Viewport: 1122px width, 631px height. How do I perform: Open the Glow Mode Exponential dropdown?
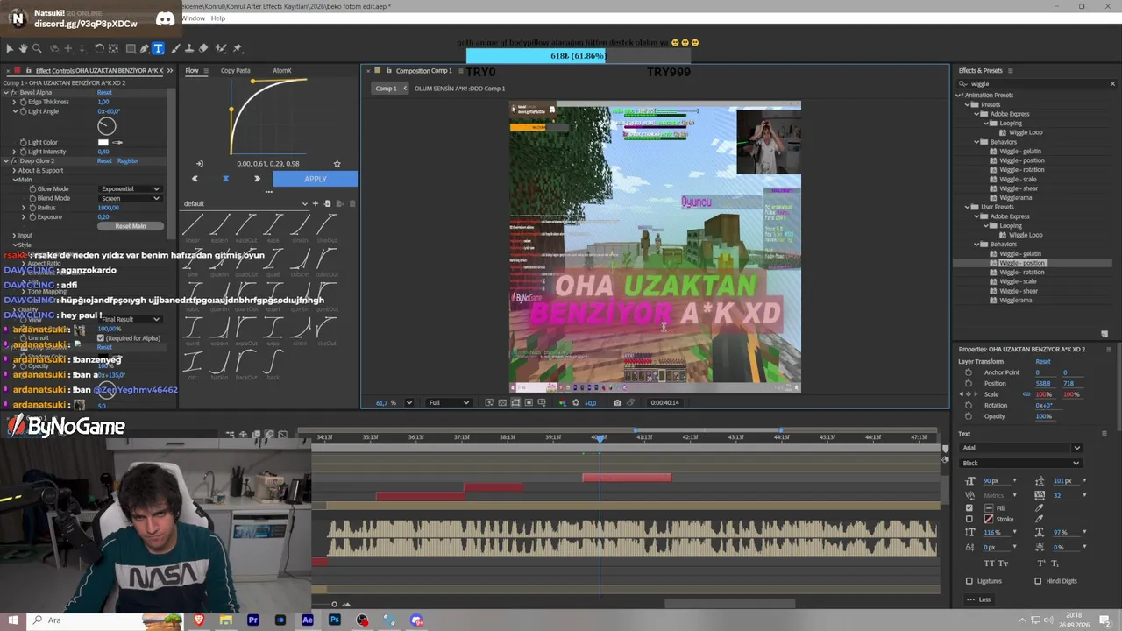coord(131,188)
